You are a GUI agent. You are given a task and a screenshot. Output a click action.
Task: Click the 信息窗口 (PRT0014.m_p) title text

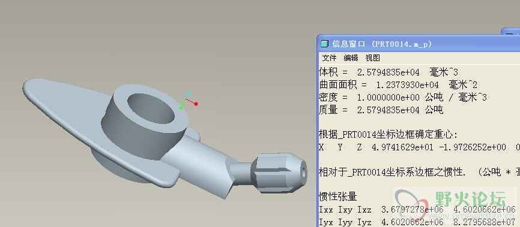pos(382,44)
